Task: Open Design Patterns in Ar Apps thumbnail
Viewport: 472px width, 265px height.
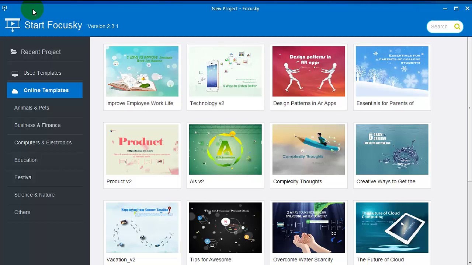Action: click(x=309, y=71)
